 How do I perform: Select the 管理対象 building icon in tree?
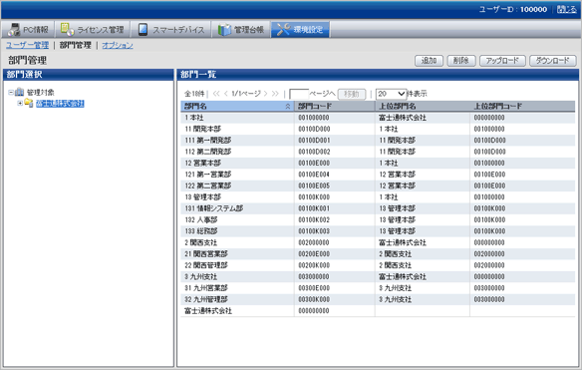tap(19, 92)
